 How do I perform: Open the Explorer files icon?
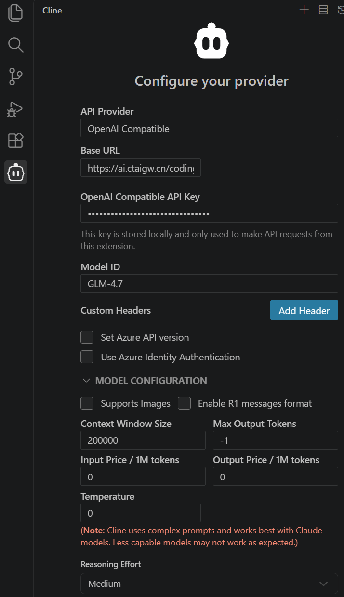click(x=16, y=13)
